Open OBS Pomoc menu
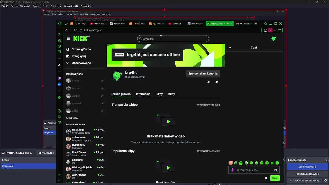This screenshot has height=185, width=329. 86,6
